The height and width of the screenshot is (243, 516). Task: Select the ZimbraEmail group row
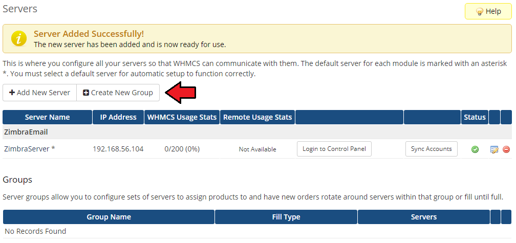[257, 132]
